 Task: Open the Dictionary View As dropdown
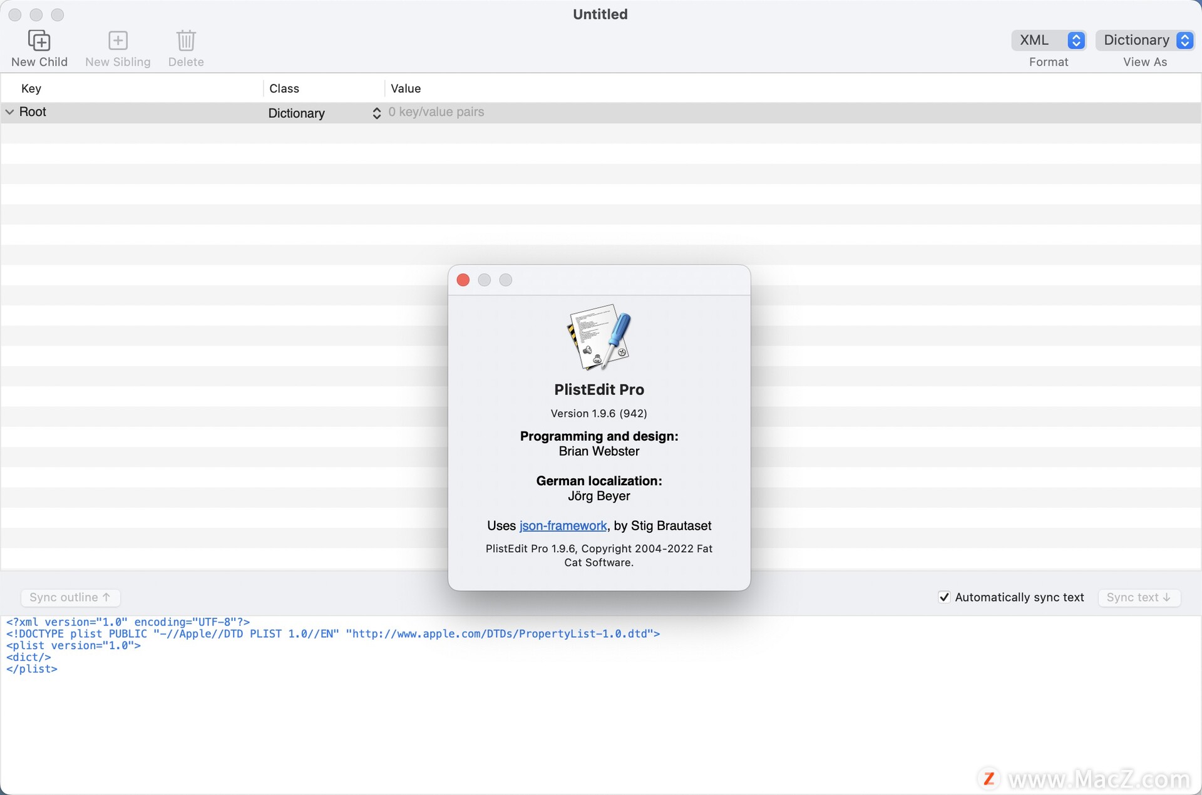tap(1146, 40)
